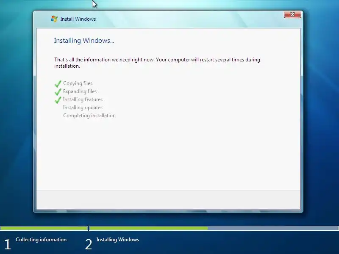This screenshot has height=254, width=339.
Task: Click the "Installing Windows" stage label at bottom
Action: [118, 240]
